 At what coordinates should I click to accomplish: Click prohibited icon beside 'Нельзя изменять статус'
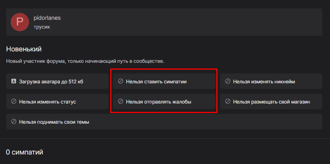click(x=14, y=102)
